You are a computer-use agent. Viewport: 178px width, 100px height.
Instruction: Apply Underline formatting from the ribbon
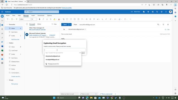click(47, 19)
